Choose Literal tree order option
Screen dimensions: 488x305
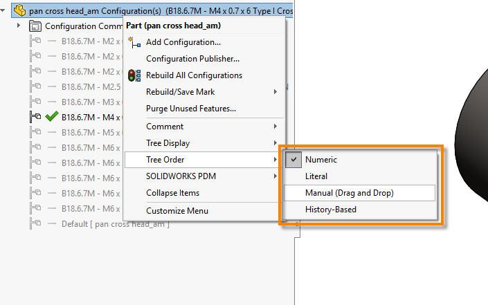(316, 176)
